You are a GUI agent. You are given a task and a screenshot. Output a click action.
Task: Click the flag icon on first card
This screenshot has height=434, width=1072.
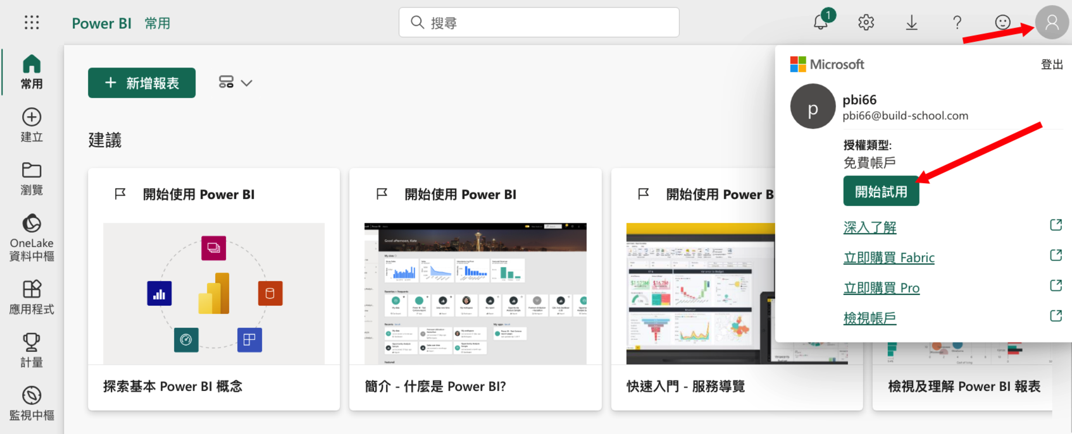(x=120, y=194)
